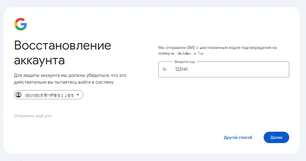Resend code via "Отправить ещё раз"
306x161 pixels.
(x=33, y=116)
